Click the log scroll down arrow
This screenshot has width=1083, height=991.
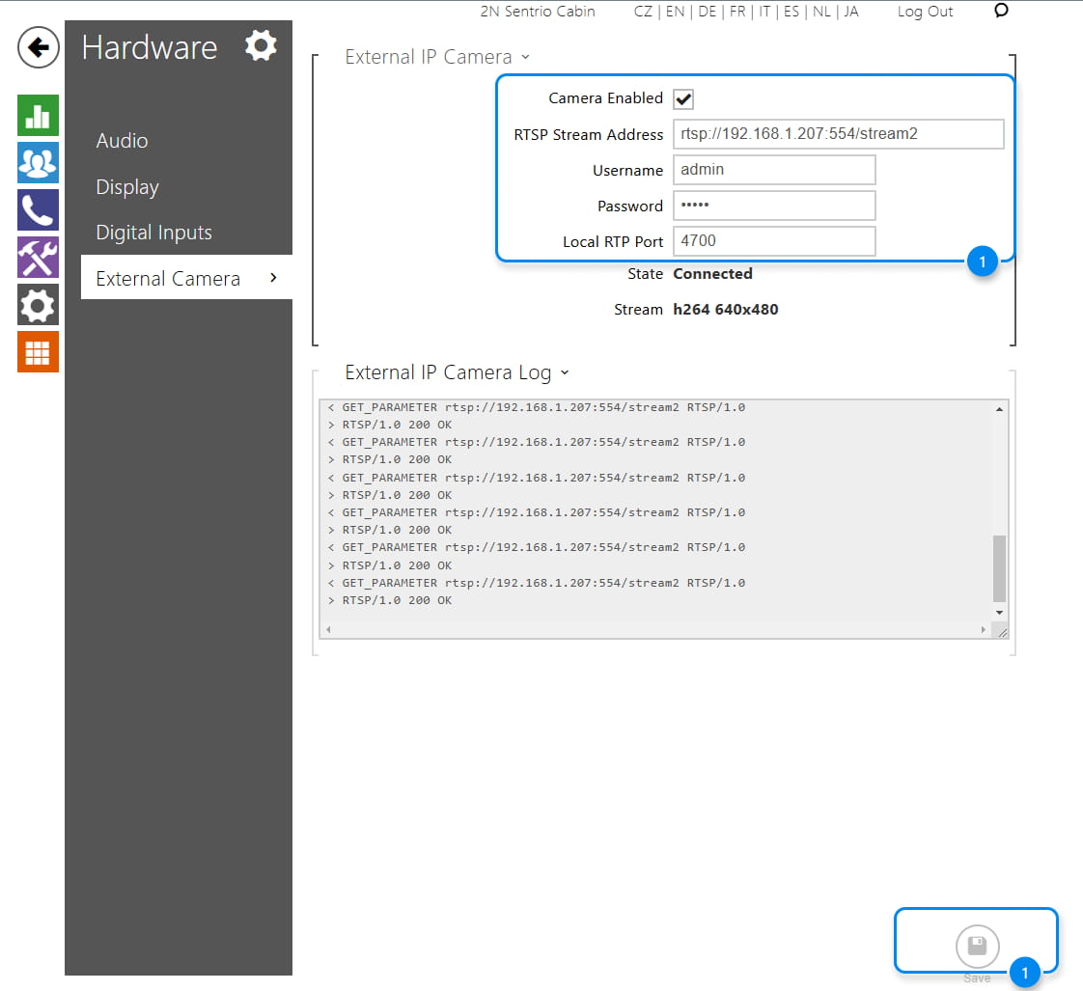(999, 613)
